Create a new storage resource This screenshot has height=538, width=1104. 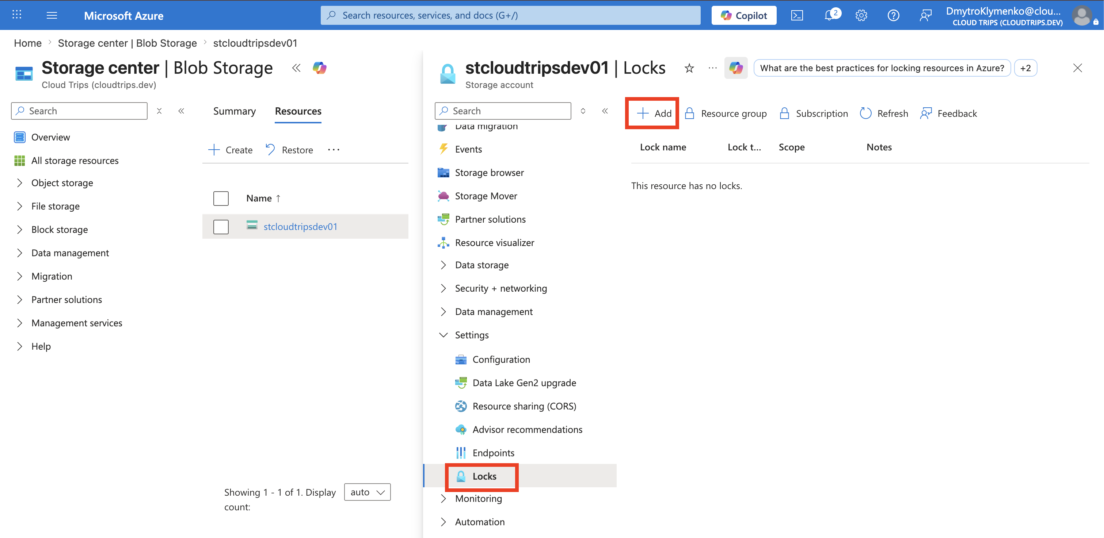point(231,150)
